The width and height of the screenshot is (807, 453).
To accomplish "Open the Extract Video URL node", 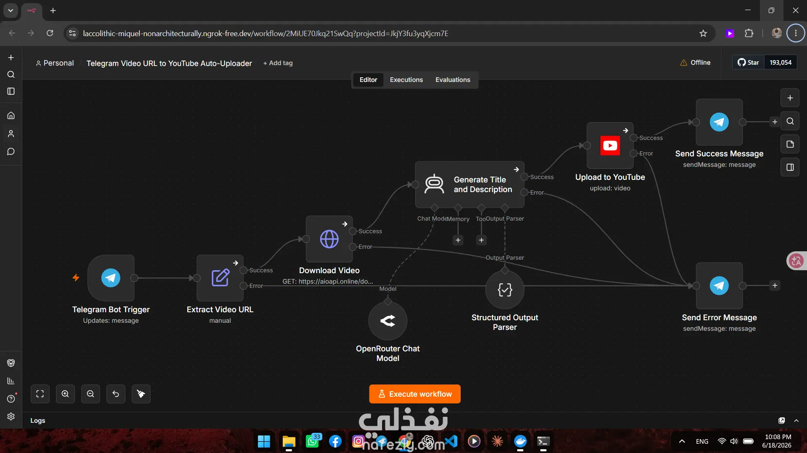I will (x=220, y=278).
